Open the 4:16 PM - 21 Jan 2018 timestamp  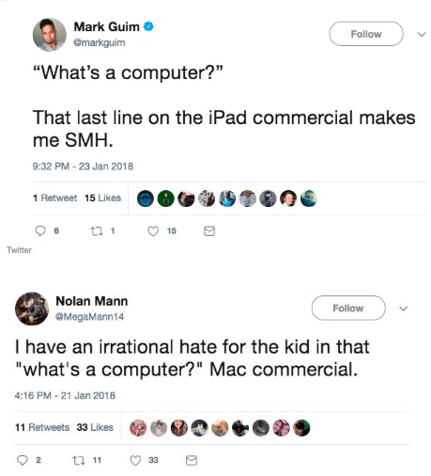click(x=65, y=395)
